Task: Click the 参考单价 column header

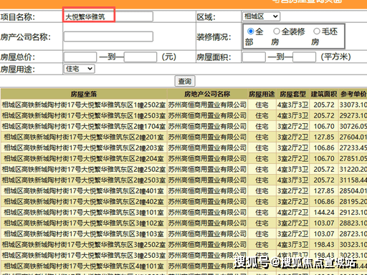Action: click(x=353, y=94)
